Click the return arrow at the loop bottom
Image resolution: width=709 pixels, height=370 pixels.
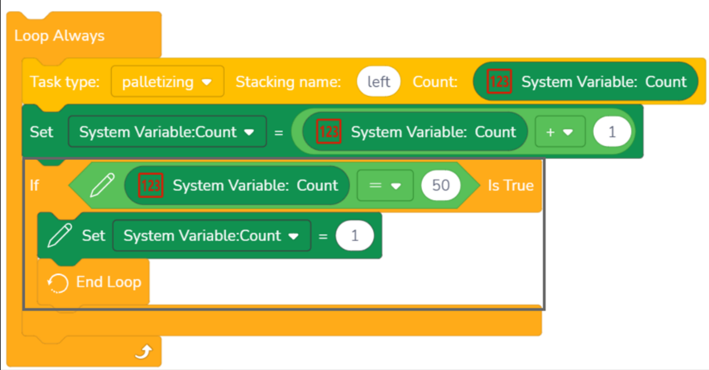[144, 351]
